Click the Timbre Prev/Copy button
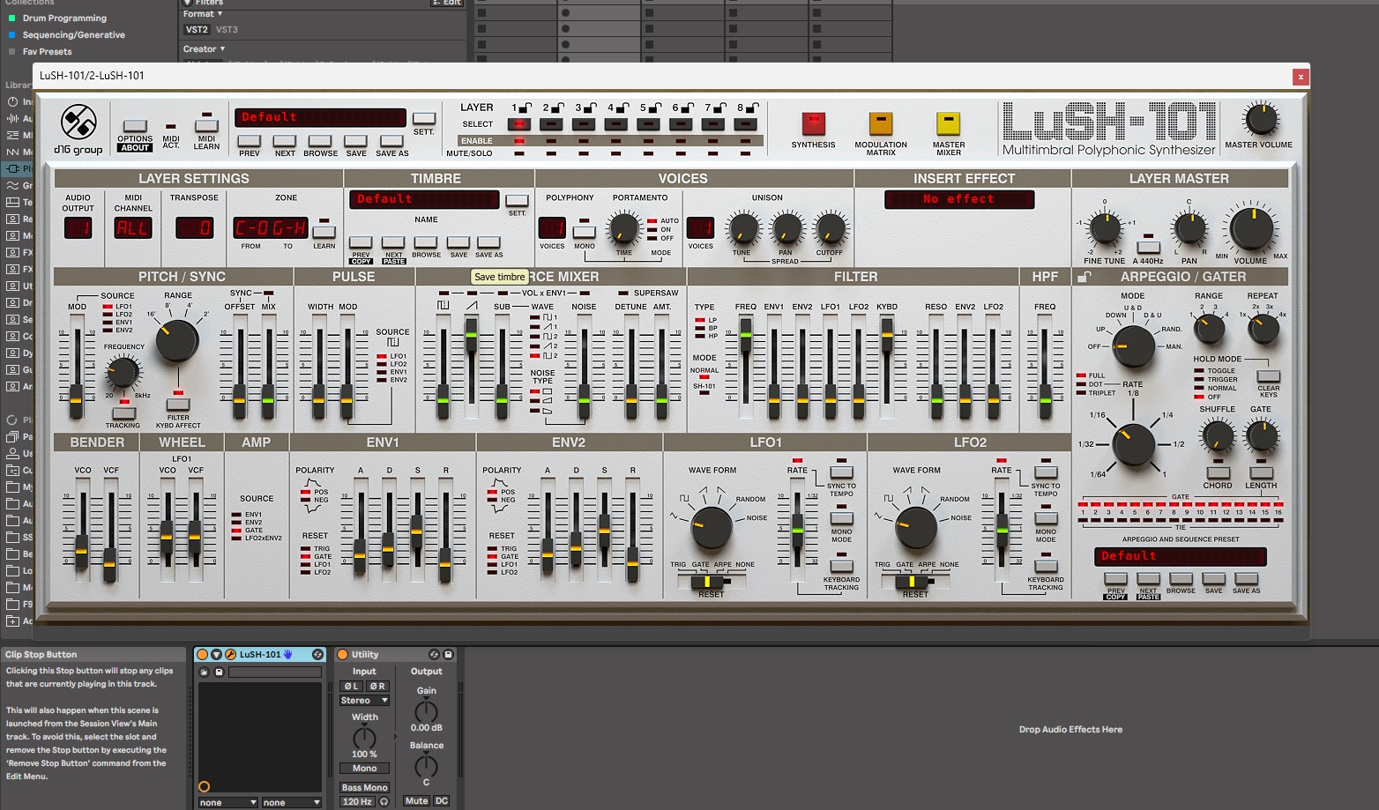 pos(361,242)
